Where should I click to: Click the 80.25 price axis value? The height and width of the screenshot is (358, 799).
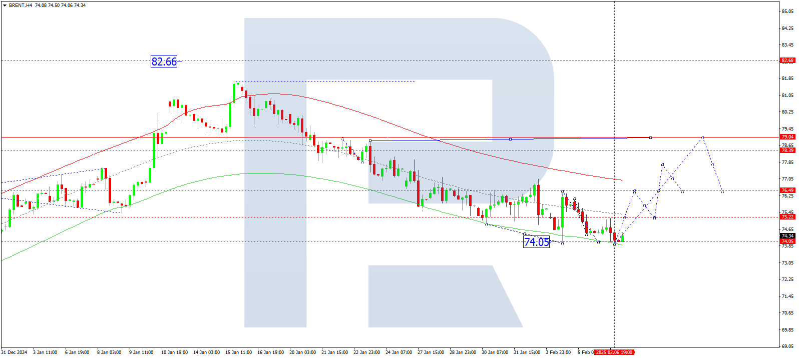[x=788, y=112]
